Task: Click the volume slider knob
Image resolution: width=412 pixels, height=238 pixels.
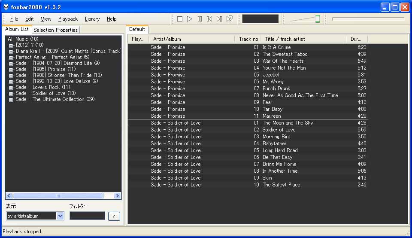Action: pyautogui.click(x=318, y=19)
